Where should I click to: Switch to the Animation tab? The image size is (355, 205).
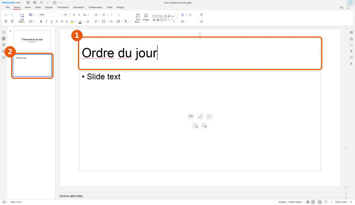coord(78,7)
